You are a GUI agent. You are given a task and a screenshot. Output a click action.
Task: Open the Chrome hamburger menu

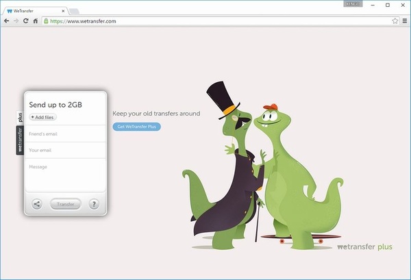click(405, 21)
